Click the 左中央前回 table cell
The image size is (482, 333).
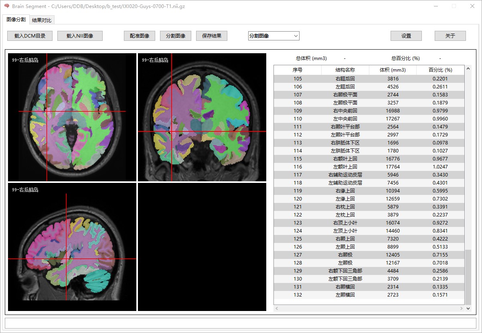345,119
